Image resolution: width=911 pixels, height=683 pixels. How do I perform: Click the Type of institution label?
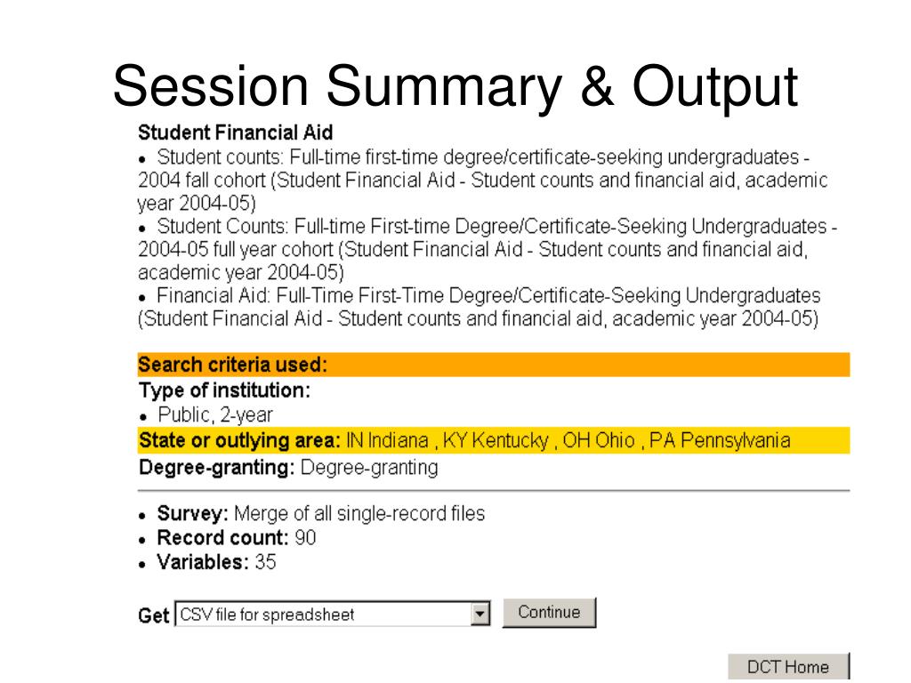coord(224,390)
